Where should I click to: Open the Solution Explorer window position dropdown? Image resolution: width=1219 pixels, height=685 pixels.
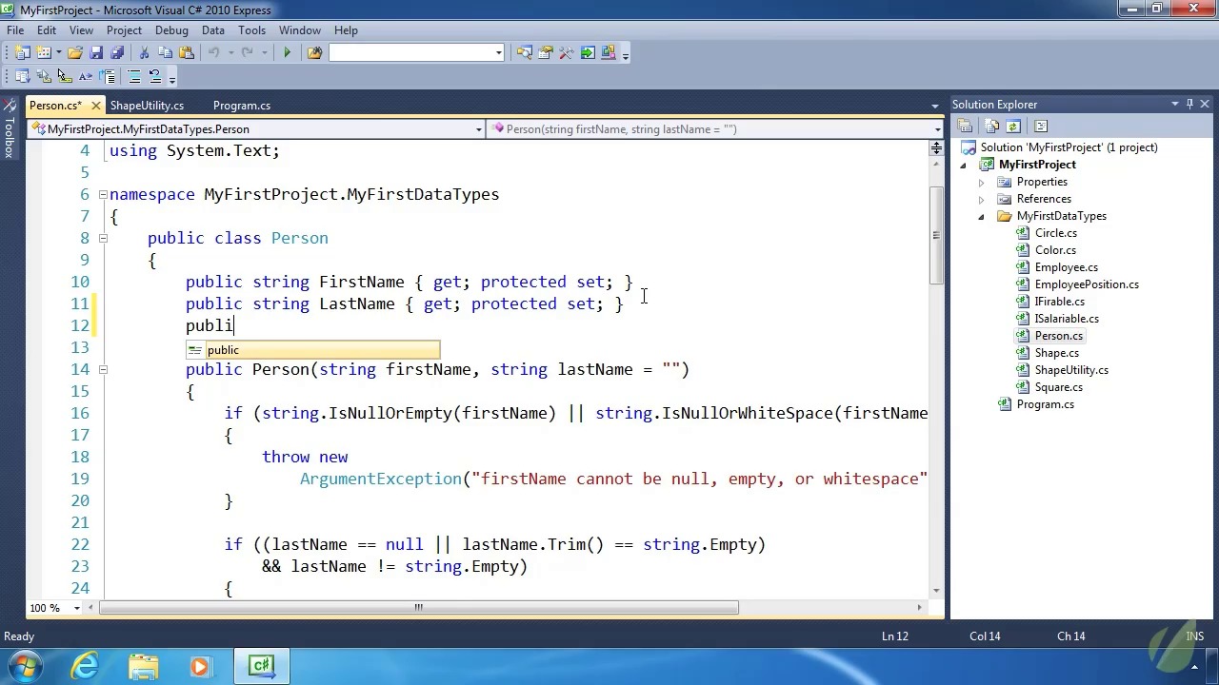click(x=1175, y=105)
